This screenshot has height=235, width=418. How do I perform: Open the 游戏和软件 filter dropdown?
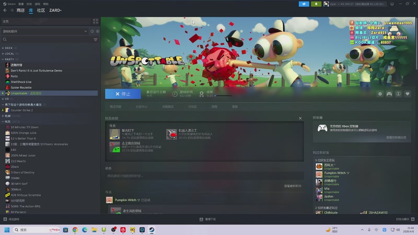(45, 31)
